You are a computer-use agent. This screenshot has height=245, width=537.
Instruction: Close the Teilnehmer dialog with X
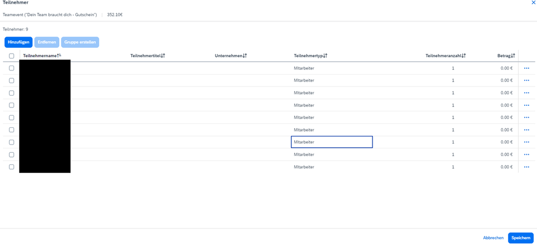(x=535, y=2)
